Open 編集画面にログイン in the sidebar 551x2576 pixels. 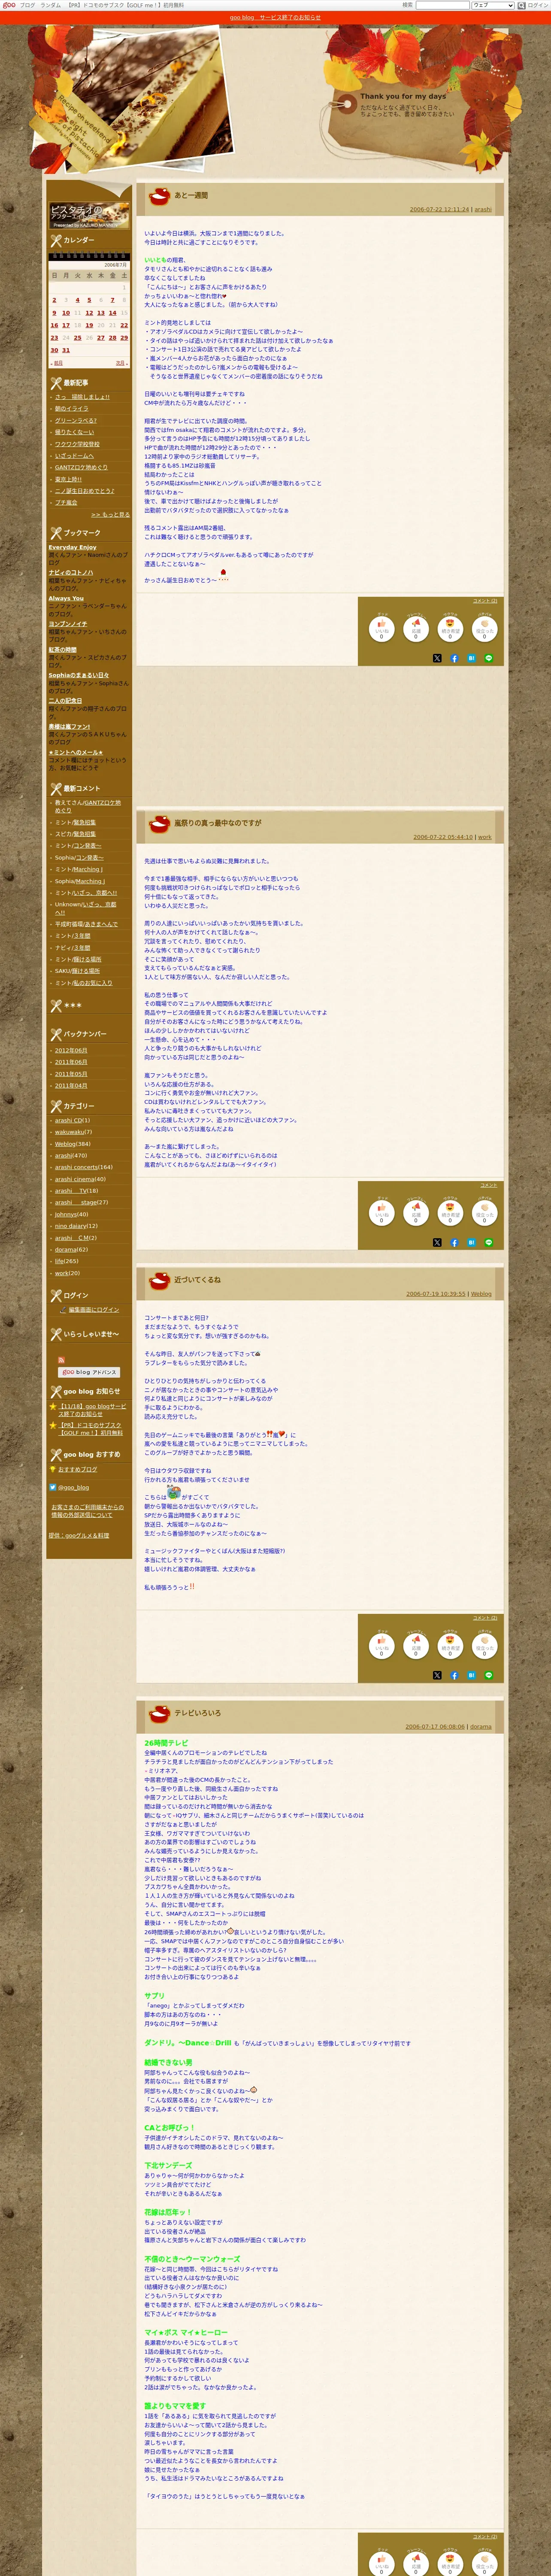coord(93,1309)
